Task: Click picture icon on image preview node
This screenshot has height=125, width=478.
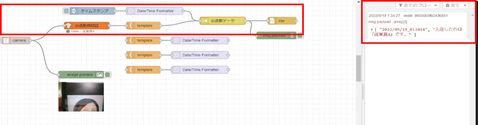Action: tap(99, 75)
